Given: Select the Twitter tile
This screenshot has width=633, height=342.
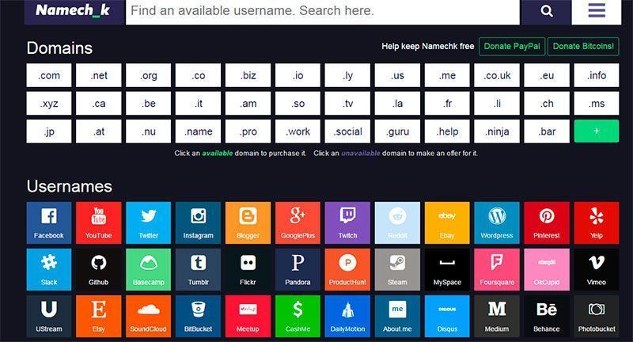Looking at the screenshot, I should pos(148,223).
